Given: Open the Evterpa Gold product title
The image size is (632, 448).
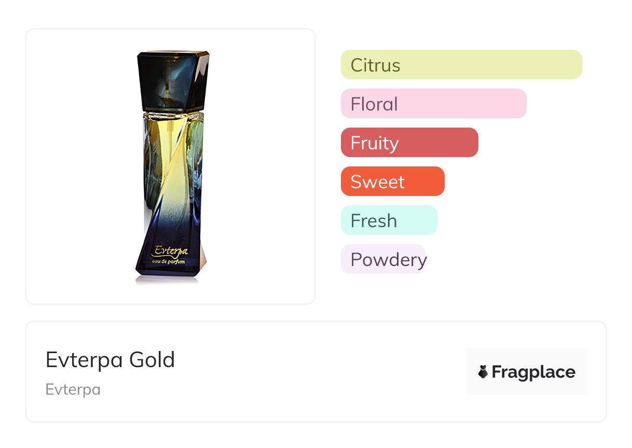Looking at the screenshot, I should point(110,360).
